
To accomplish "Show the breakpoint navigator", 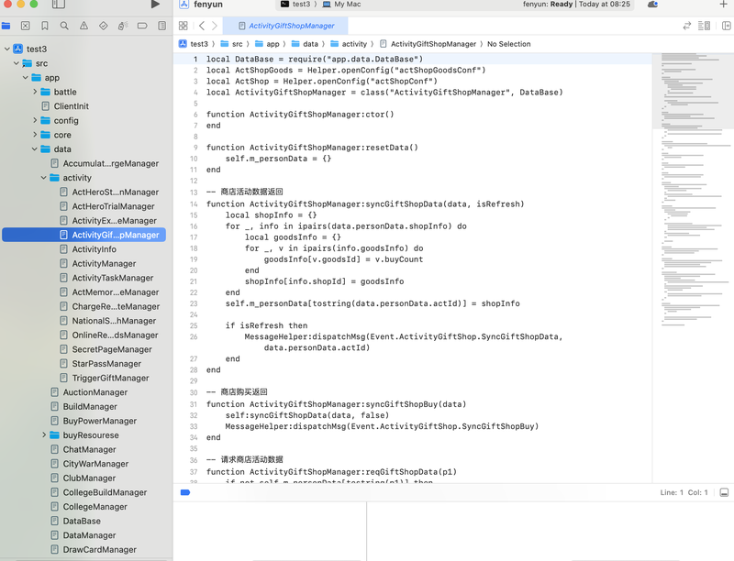I will point(142,26).
